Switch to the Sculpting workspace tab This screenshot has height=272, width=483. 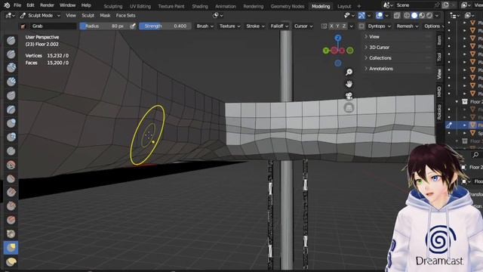pyautogui.click(x=113, y=6)
